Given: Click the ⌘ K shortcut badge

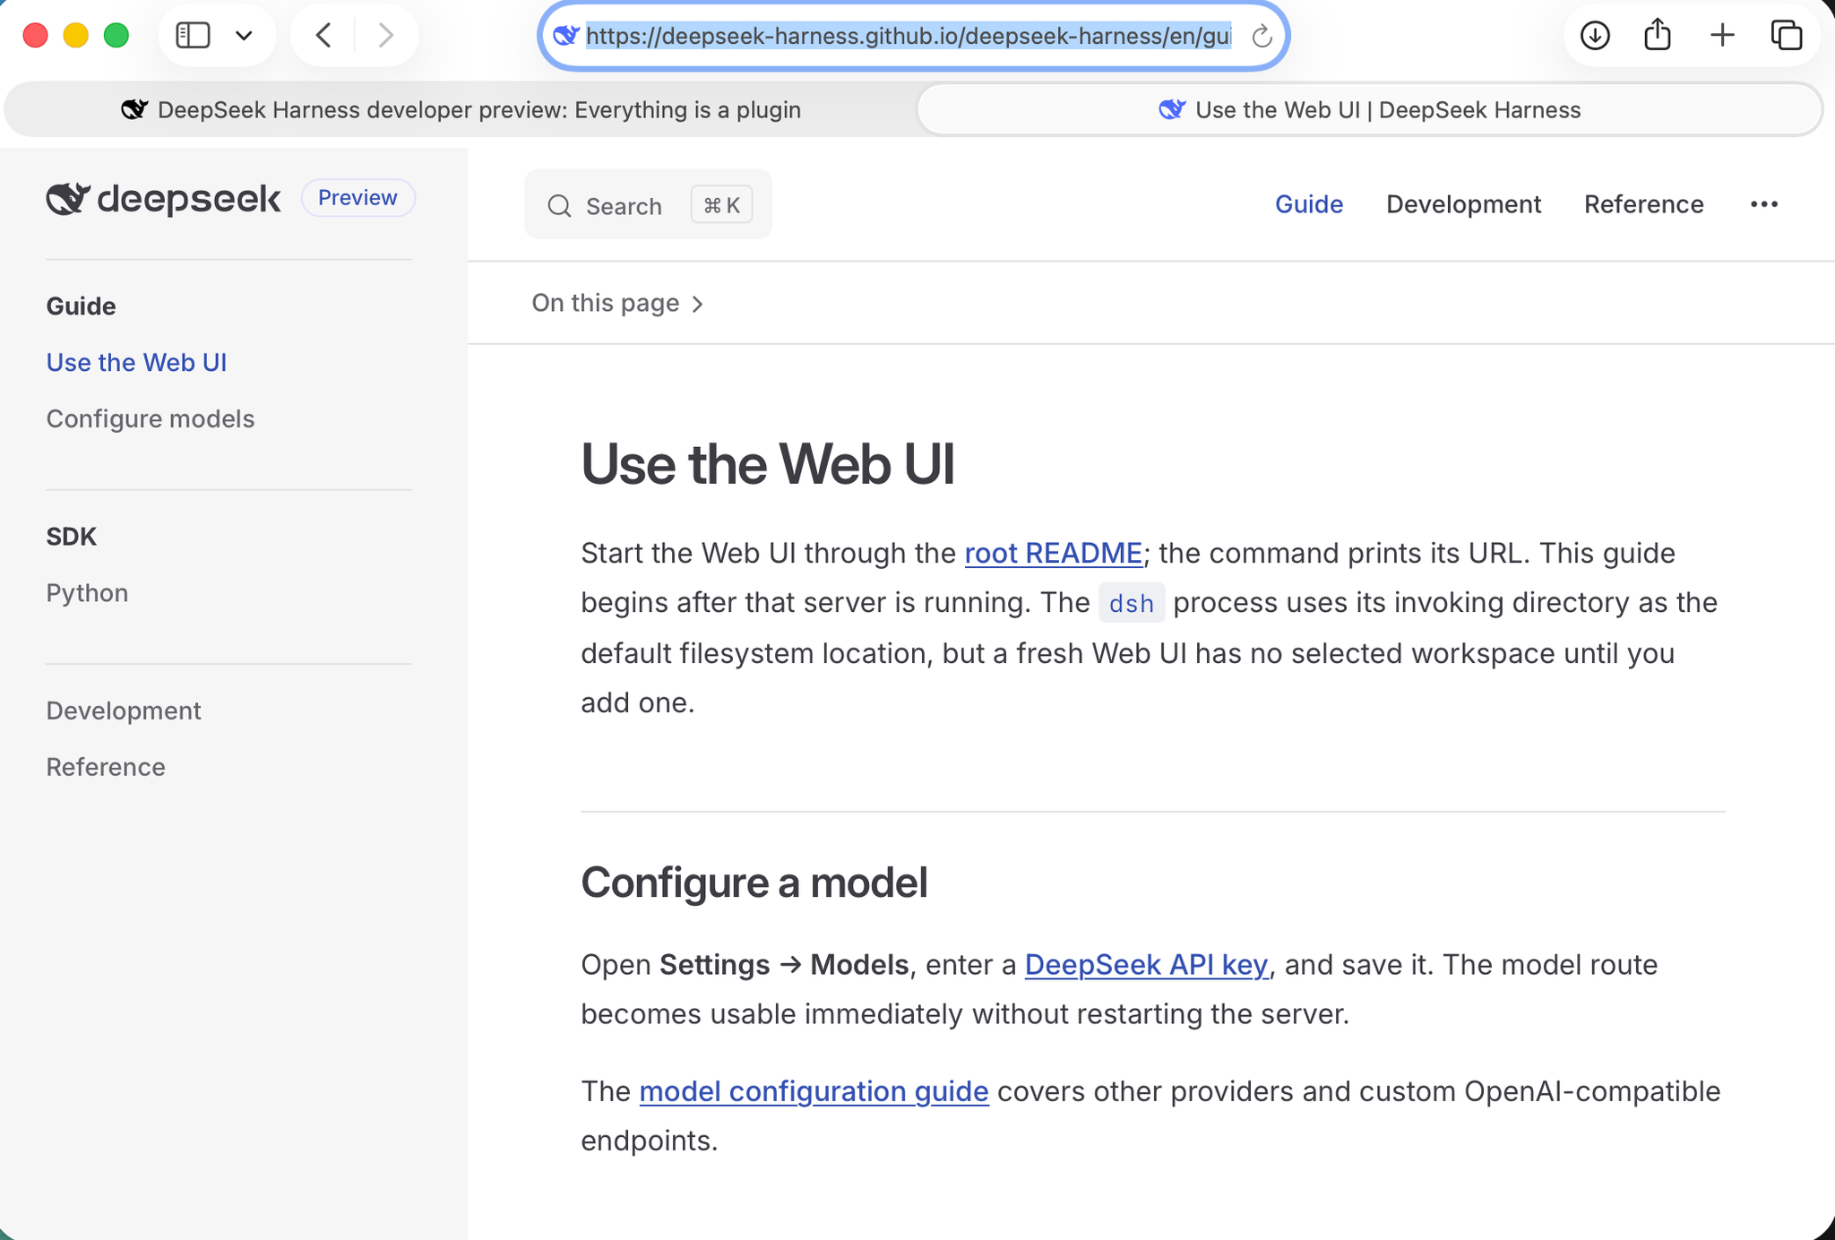Looking at the screenshot, I should pos(721,205).
